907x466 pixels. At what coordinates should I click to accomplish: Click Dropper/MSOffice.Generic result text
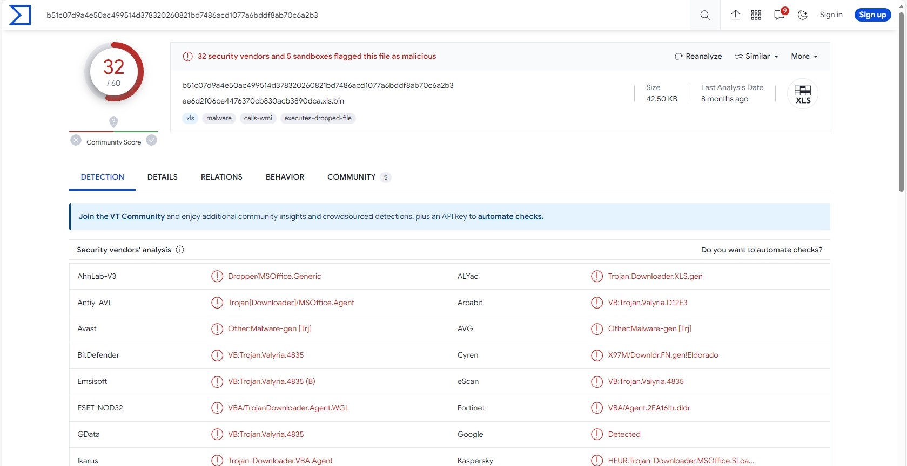tap(274, 276)
